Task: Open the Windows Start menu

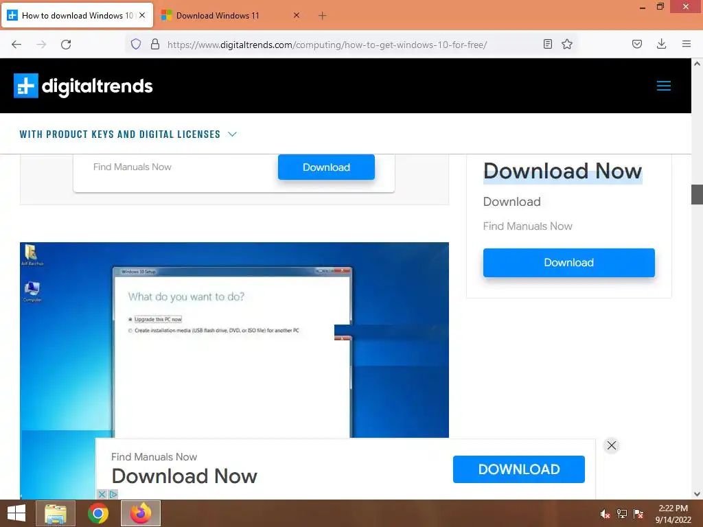Action: tap(16, 513)
